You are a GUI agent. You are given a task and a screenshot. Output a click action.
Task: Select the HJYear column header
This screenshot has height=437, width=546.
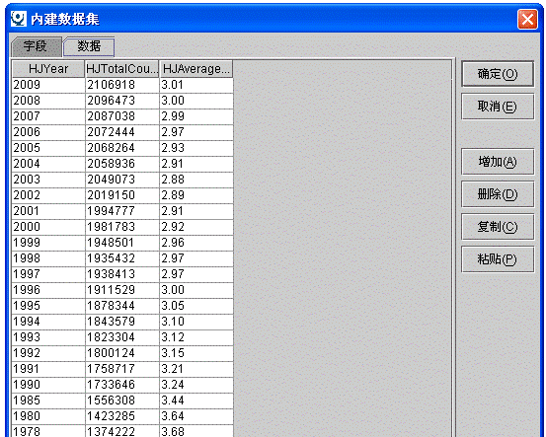pos(48,68)
